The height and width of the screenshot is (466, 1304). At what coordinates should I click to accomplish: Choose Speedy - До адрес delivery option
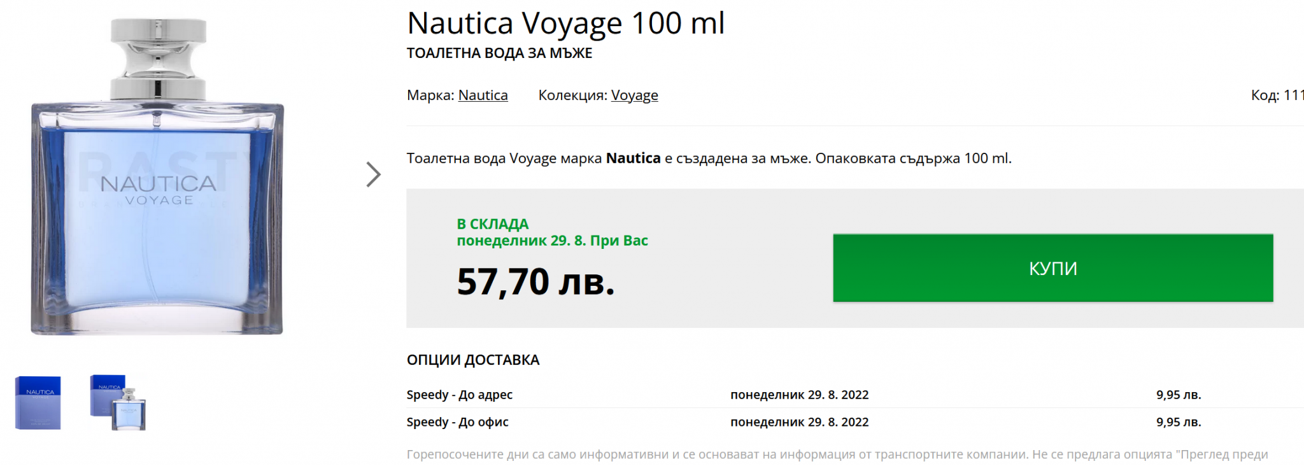click(459, 395)
